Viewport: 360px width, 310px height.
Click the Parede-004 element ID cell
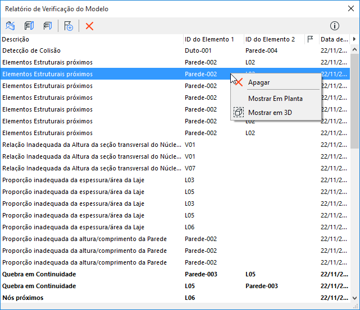[x=261, y=50]
